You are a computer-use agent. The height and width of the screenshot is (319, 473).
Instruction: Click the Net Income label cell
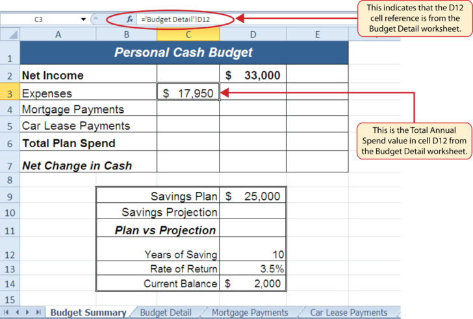(88, 74)
